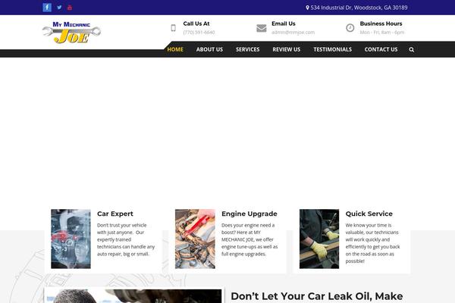Open the REVIEW US menu item
This screenshot has width=455, height=303.
[287, 49]
